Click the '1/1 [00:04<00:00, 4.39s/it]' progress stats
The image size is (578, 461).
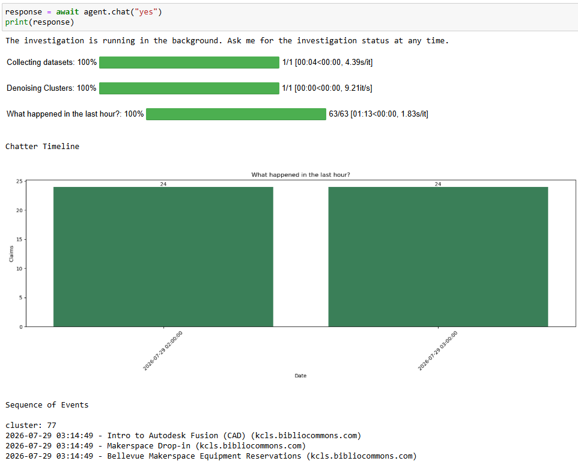[327, 63]
